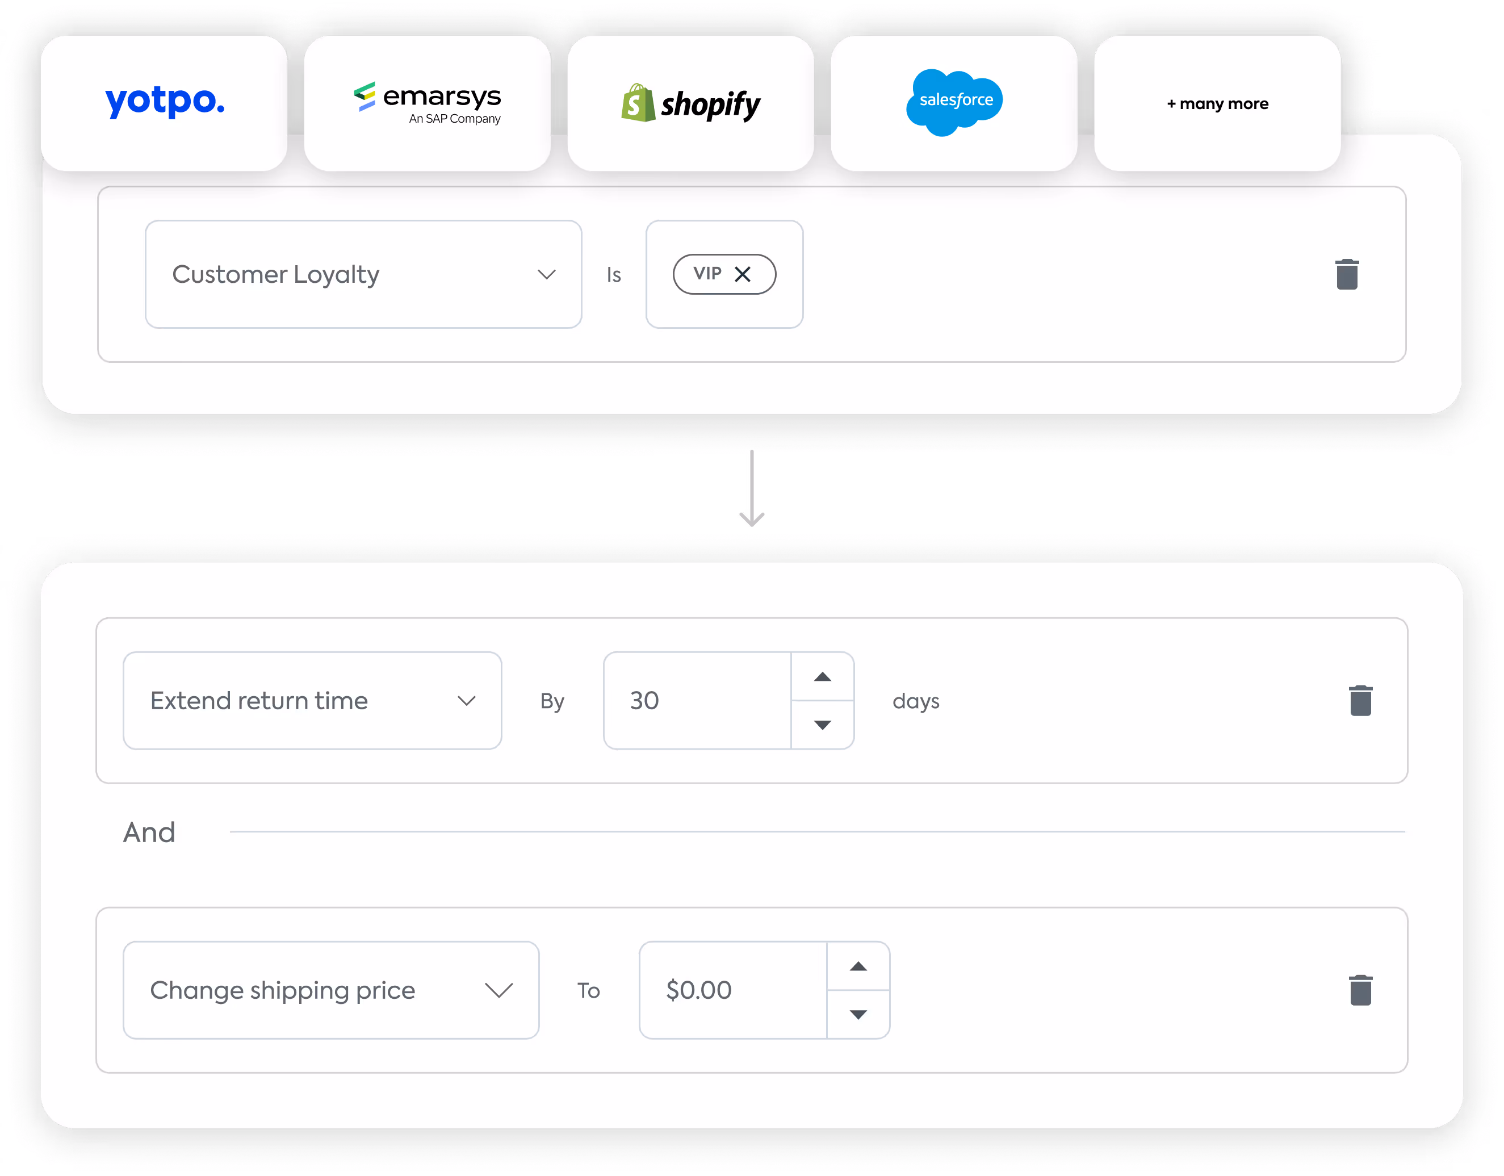Open the Change shipping price dropdown
Screen dimensions: 1504x1176
[x=331, y=990]
